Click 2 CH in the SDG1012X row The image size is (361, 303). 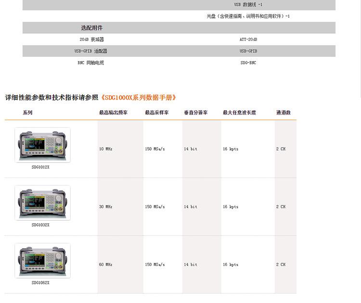point(281,149)
